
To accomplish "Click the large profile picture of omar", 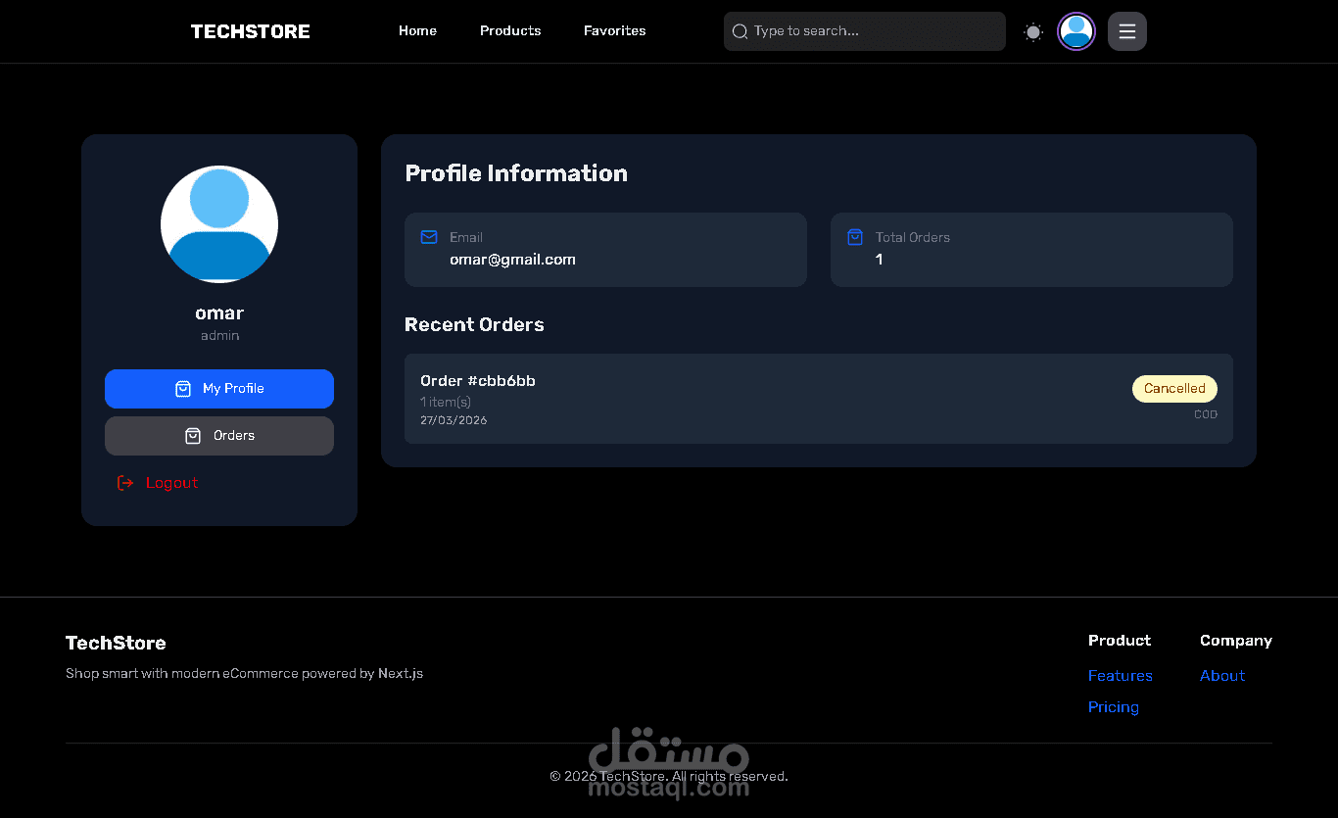I will coord(219,224).
